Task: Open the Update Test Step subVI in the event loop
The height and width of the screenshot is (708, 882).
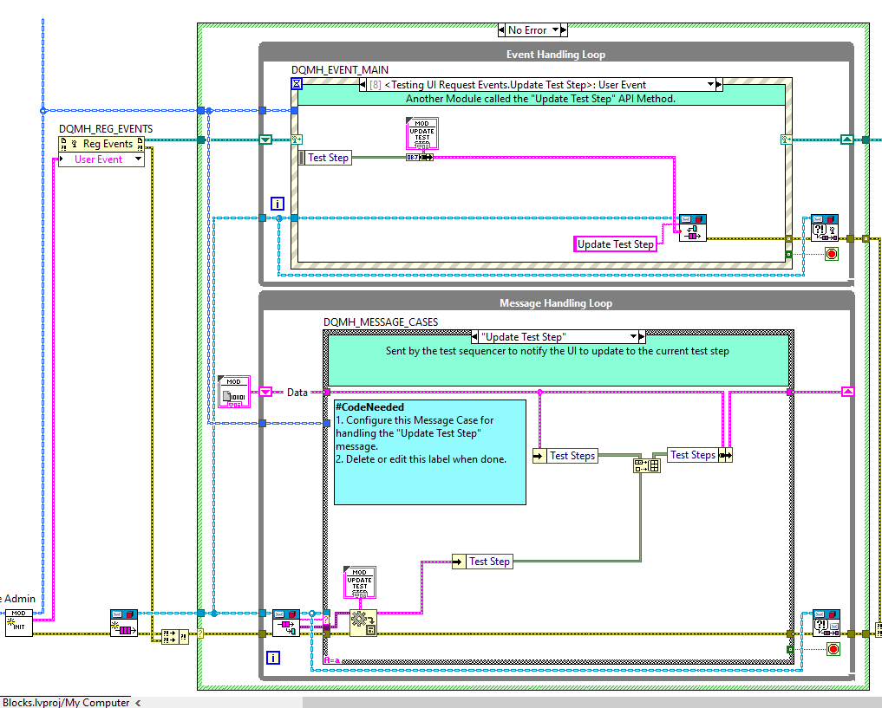Action: point(421,132)
